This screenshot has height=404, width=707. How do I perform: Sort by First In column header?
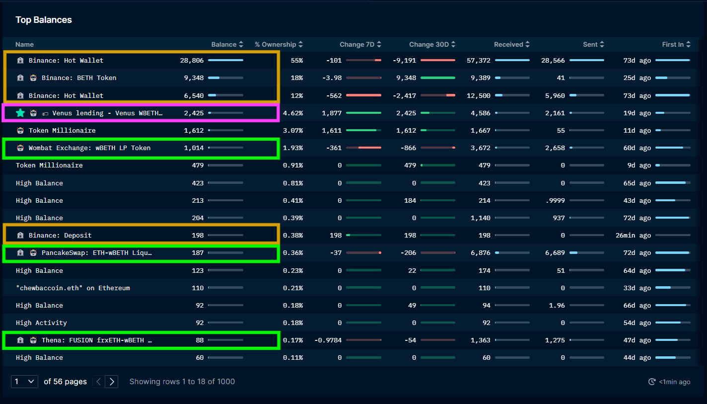tap(676, 44)
